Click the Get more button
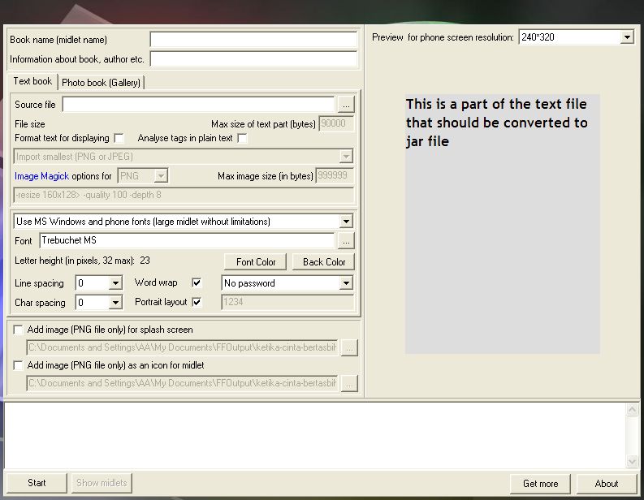 pos(540,484)
